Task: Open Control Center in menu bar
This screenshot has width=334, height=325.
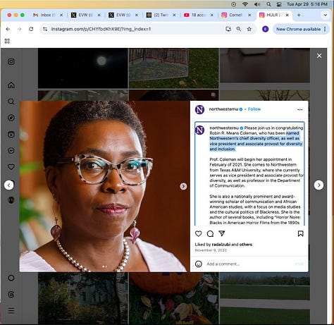Action: [x=279, y=4]
